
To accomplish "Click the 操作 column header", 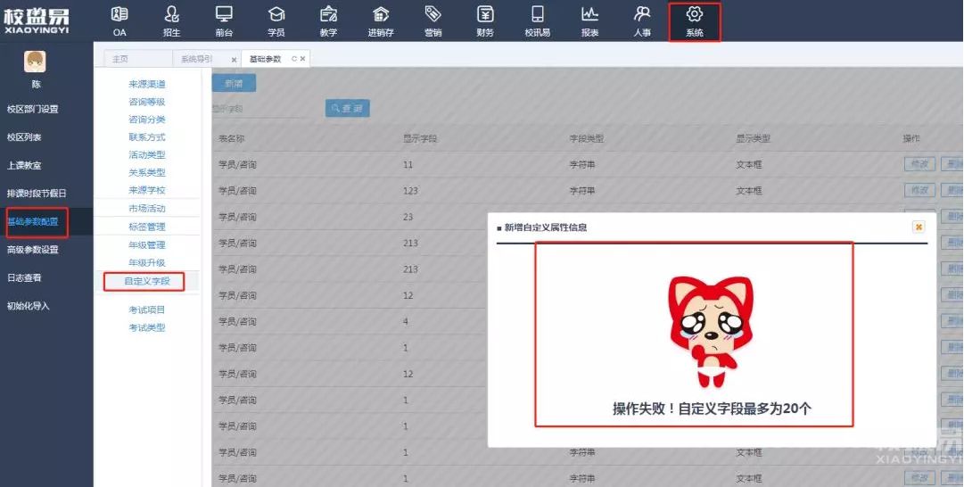I will pos(911,139).
